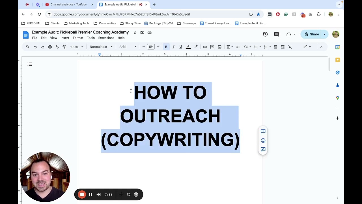Open the highlight color picker
The width and height of the screenshot is (362, 204).
pos(196,47)
